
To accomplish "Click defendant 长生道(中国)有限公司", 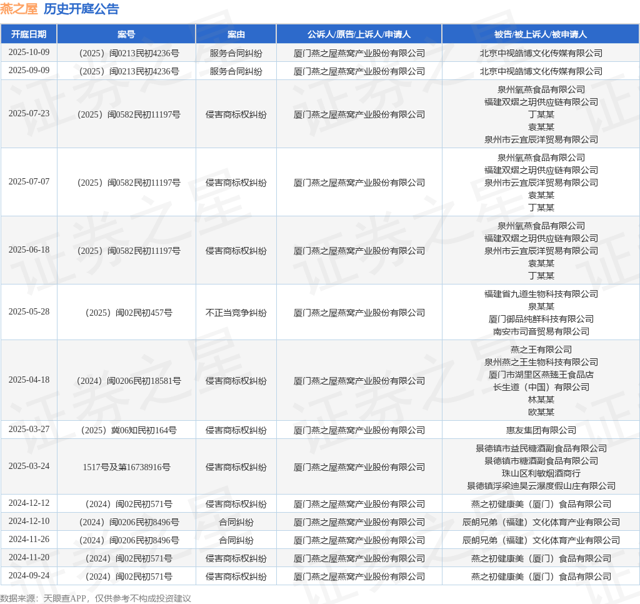I will (x=541, y=387).
